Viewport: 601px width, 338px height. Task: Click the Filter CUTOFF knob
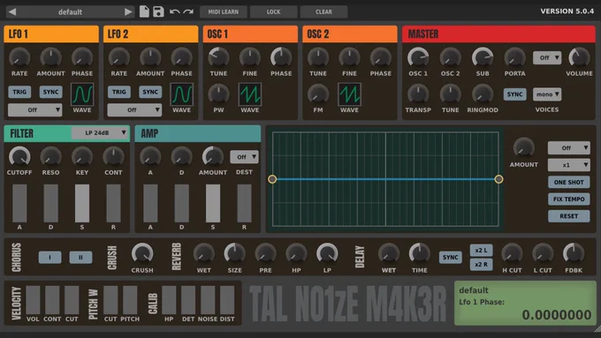click(x=19, y=156)
